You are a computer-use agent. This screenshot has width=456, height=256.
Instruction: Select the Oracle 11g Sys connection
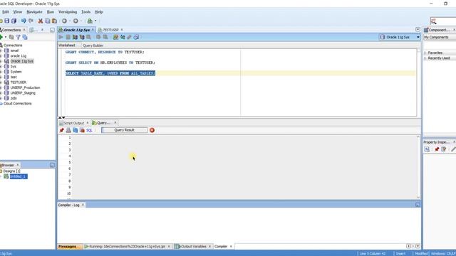point(22,61)
